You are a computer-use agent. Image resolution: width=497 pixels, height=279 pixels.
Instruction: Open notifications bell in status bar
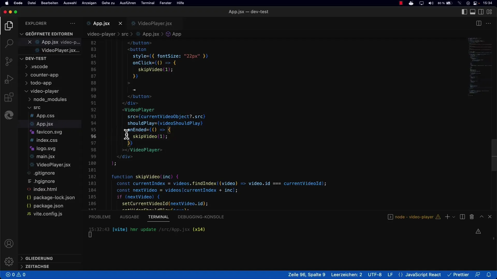(x=489, y=275)
